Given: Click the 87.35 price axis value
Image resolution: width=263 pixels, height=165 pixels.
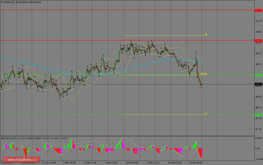Looking at the screenshot, I should tap(259, 129).
